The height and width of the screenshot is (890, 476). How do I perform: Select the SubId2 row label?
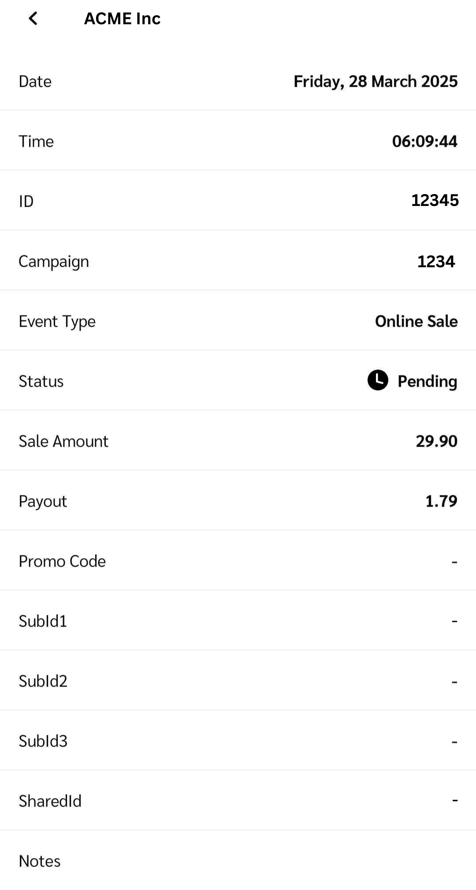pyautogui.click(x=43, y=681)
